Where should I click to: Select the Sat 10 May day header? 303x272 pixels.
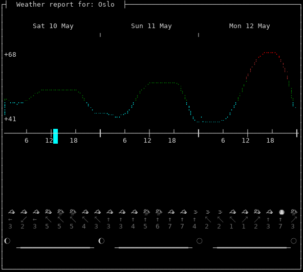pos(53,26)
